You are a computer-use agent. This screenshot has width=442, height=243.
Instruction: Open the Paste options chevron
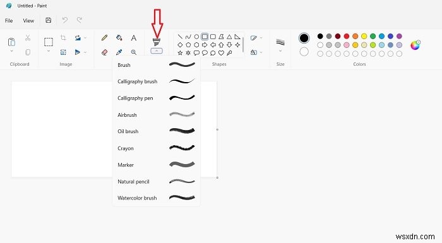point(11,51)
